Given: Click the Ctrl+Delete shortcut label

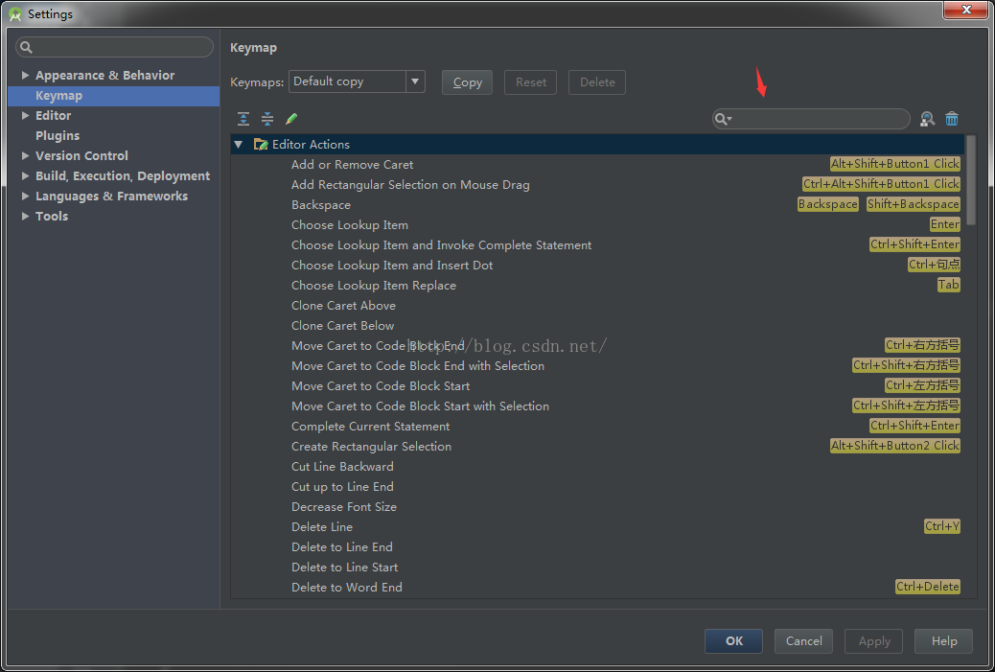Looking at the screenshot, I should point(927,587).
